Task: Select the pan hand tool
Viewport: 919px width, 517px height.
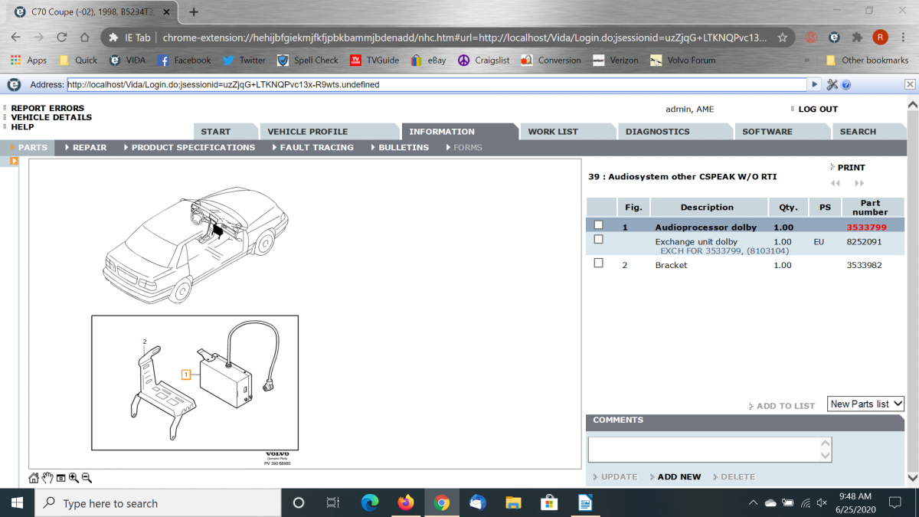Action: [47, 478]
